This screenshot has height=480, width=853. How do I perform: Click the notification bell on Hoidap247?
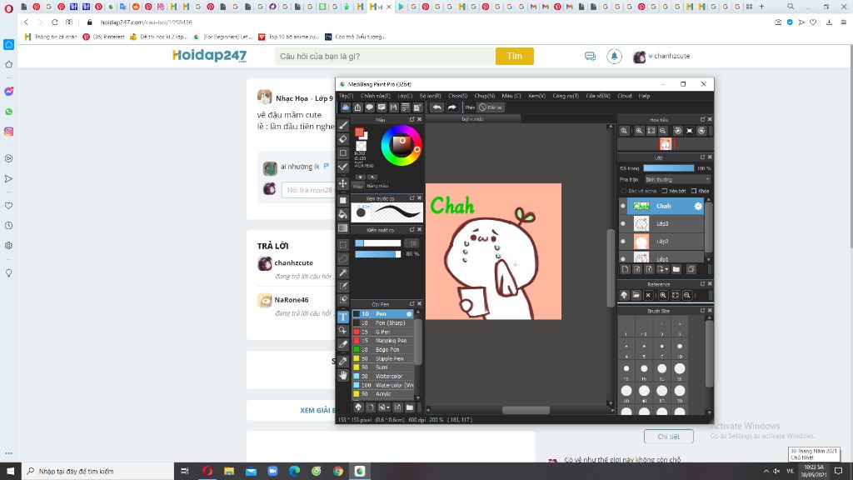(614, 56)
